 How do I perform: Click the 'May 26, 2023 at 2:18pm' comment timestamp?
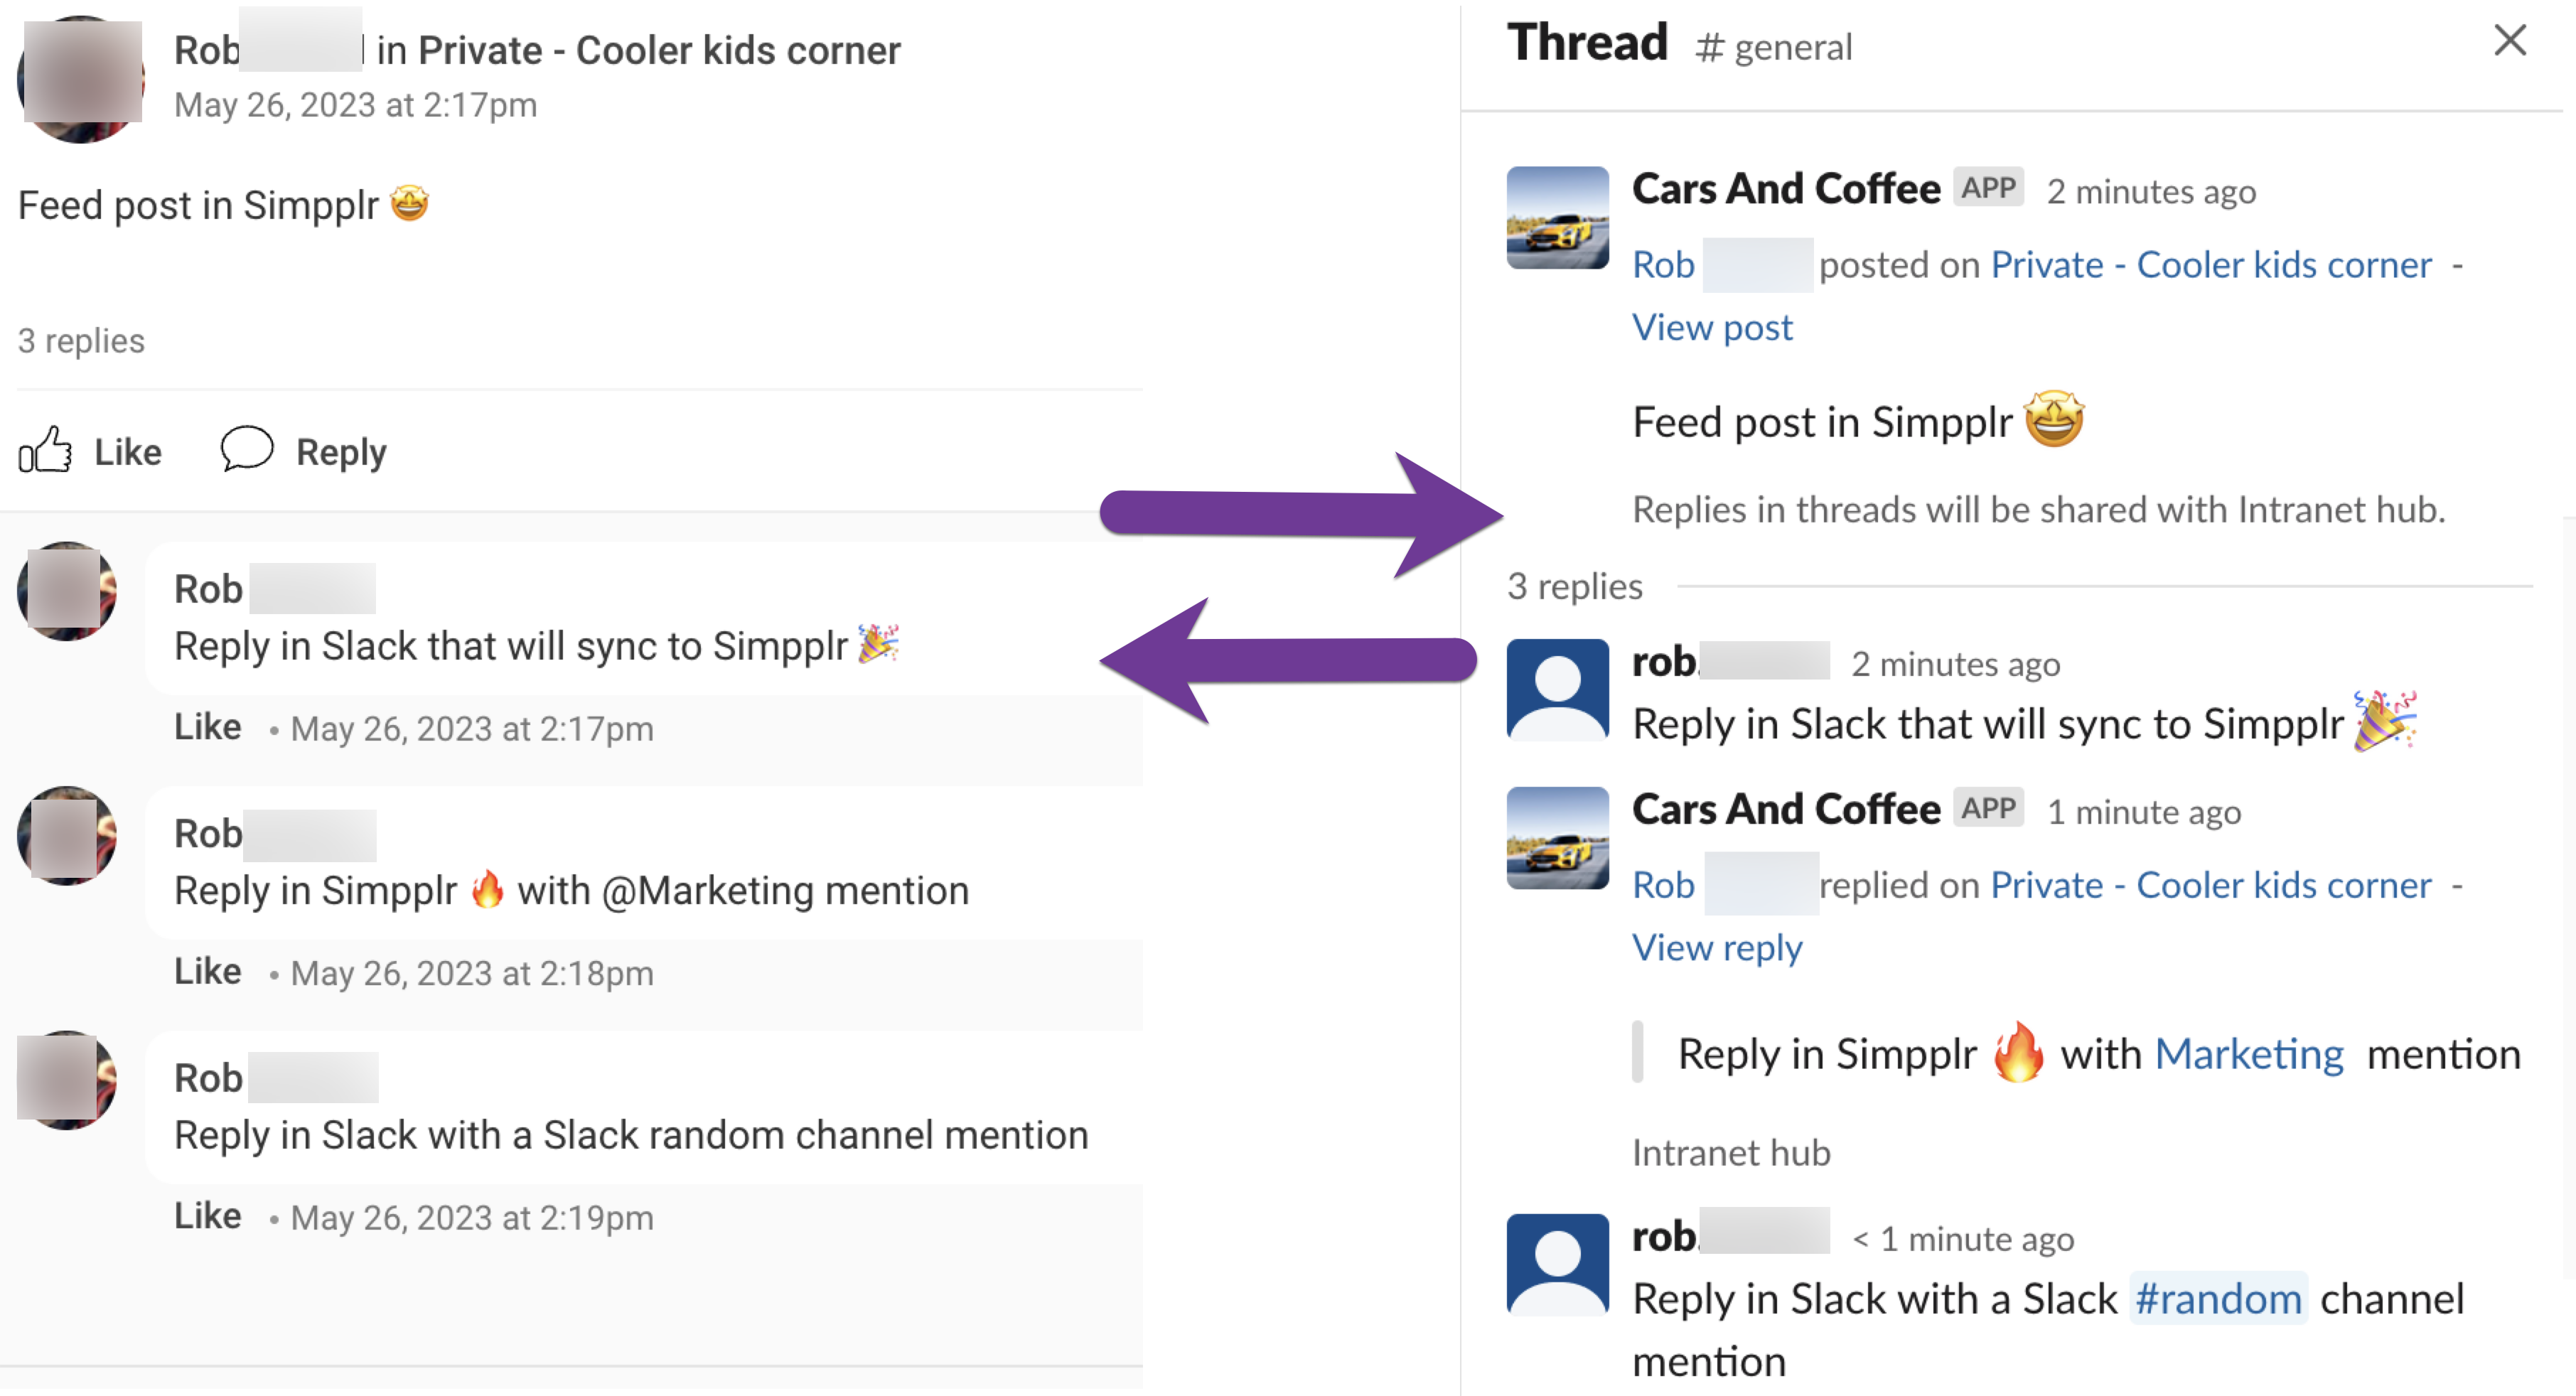click(x=472, y=973)
